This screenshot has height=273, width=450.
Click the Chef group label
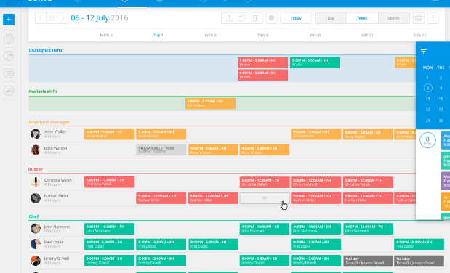click(33, 216)
